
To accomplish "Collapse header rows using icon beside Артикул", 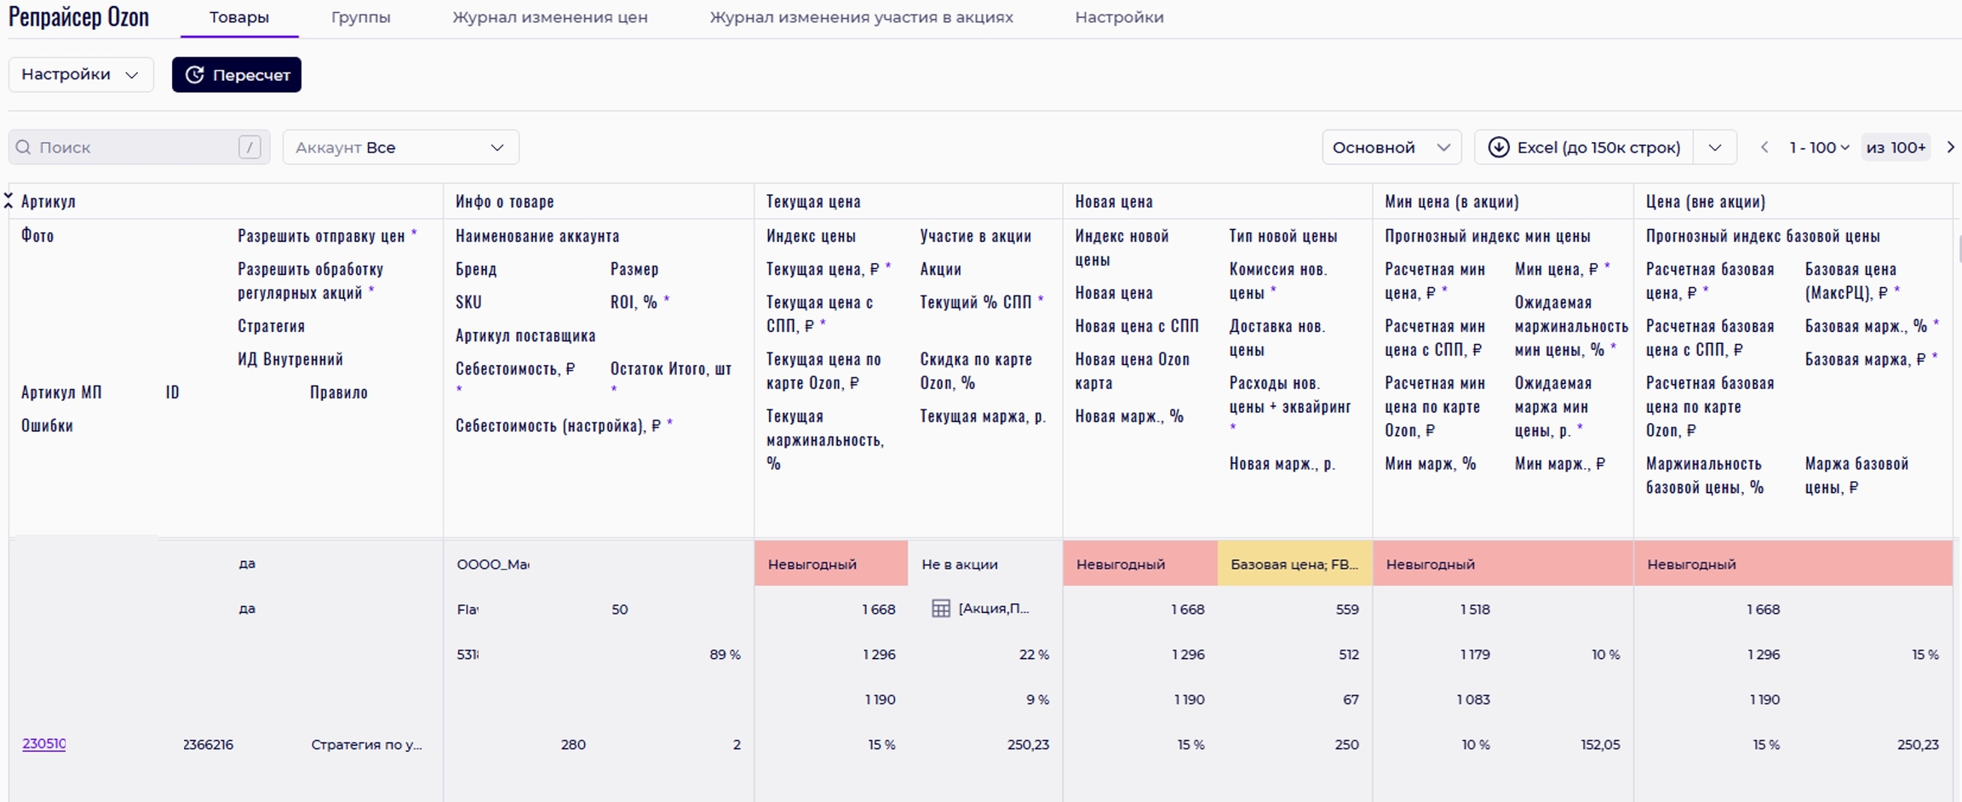I will click(x=9, y=201).
